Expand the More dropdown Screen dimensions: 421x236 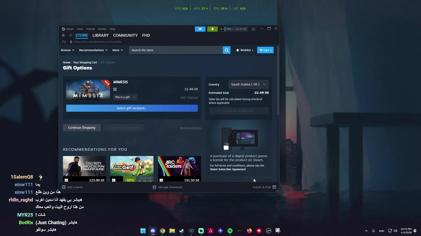pos(117,50)
